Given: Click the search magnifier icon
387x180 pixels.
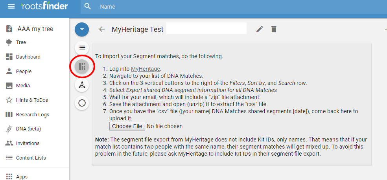Looking at the screenshot, I should click(88, 6).
